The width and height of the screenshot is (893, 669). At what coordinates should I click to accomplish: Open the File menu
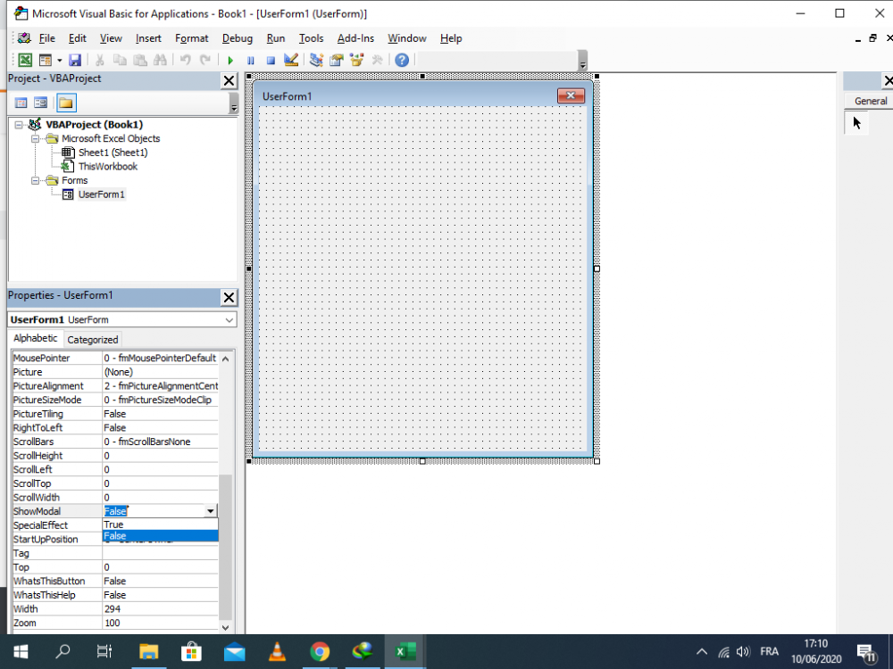click(46, 38)
